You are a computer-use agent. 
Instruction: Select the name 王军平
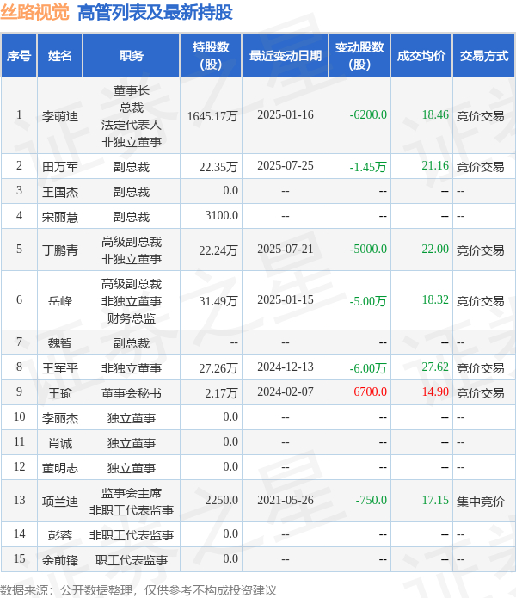pos(60,368)
